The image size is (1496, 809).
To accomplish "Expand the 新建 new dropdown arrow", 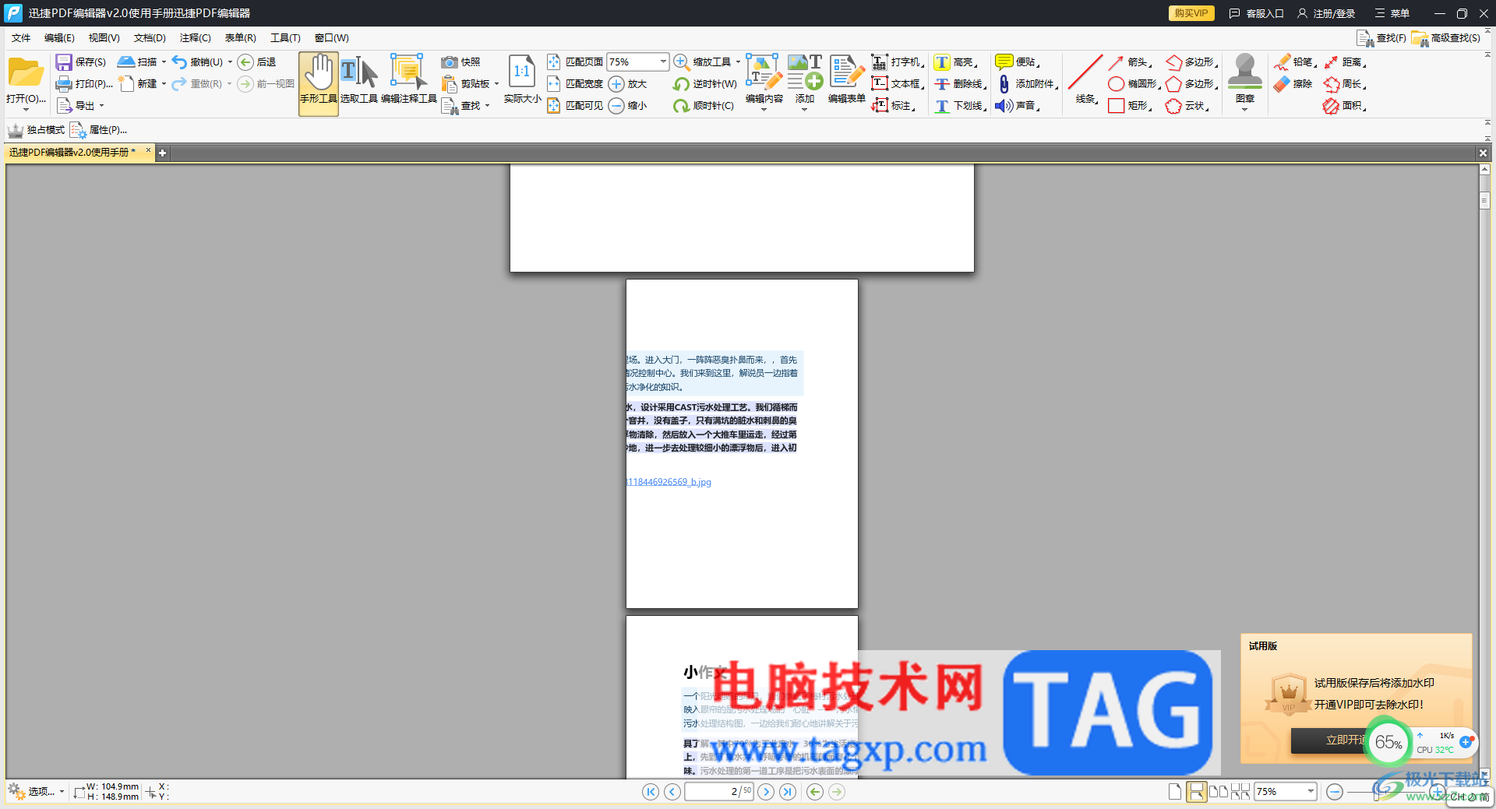I will (x=164, y=84).
